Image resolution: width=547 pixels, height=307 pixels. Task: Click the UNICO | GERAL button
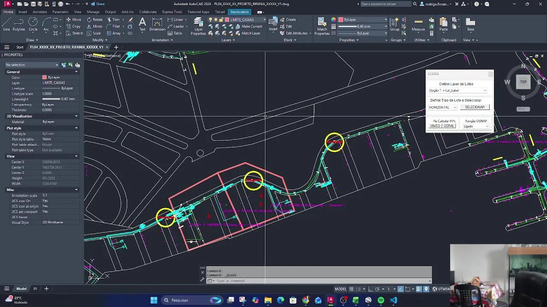coord(442,126)
